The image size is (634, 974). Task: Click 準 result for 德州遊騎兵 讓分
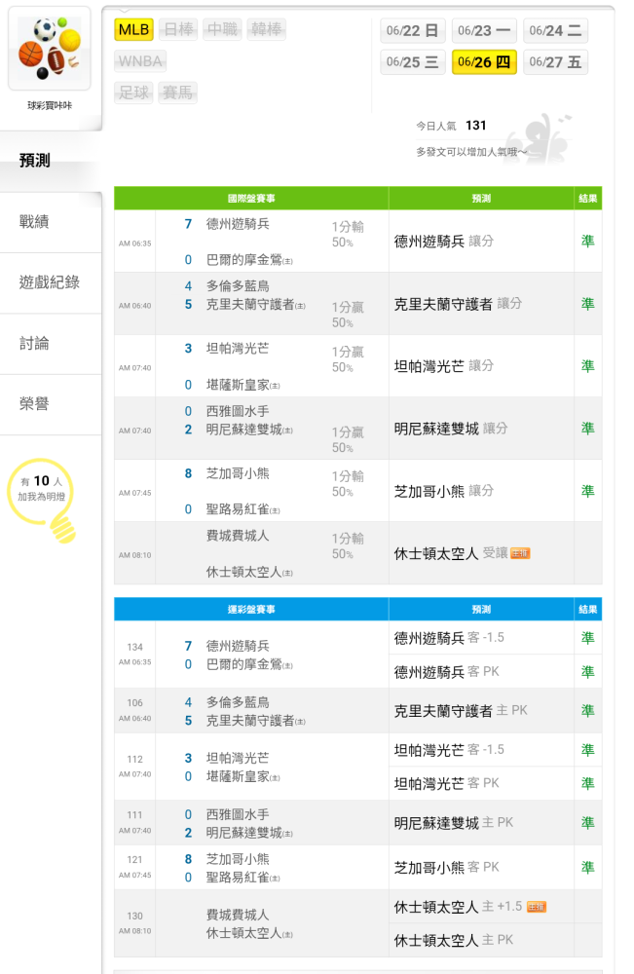587,241
